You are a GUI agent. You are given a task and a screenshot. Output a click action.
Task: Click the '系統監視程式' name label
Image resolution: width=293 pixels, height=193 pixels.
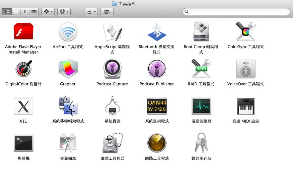[x=157, y=121]
